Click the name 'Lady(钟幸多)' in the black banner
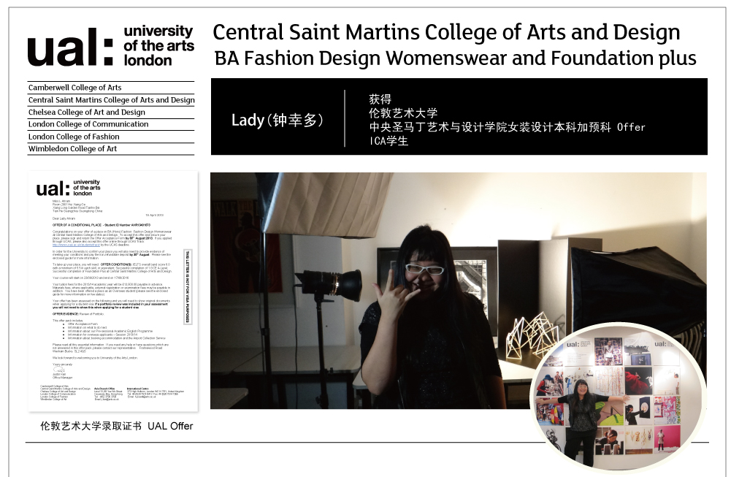The image size is (731, 477). (278, 121)
